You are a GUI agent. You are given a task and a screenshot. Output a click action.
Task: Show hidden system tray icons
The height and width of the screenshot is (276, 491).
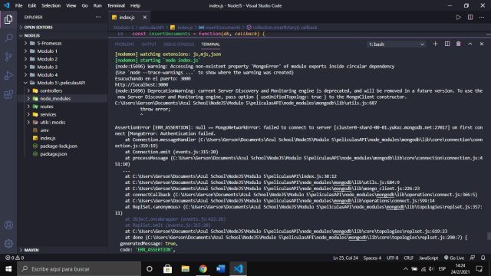[x=406, y=269]
